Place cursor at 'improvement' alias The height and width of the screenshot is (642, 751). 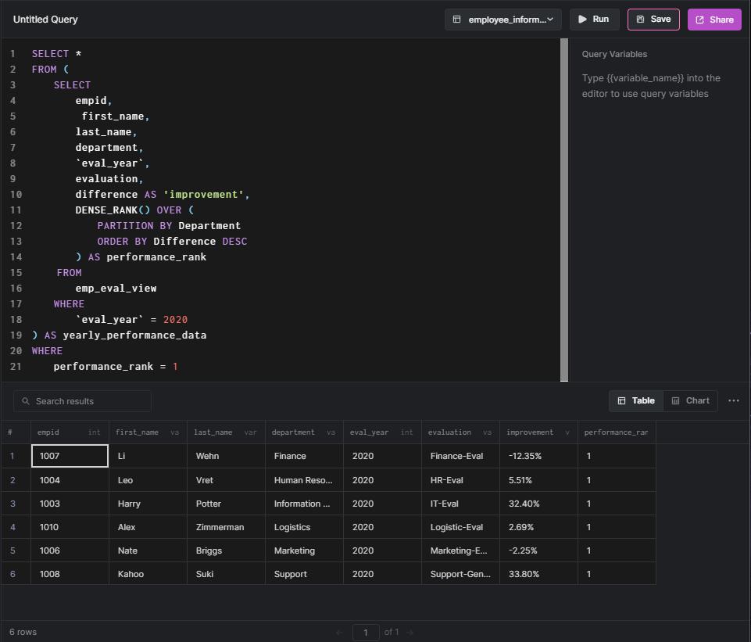pos(203,195)
